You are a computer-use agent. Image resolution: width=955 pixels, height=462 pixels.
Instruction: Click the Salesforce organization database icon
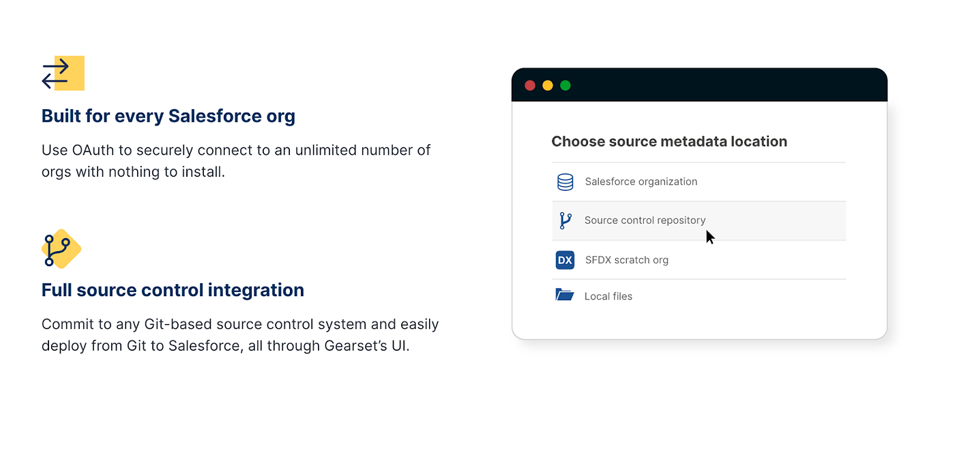(x=565, y=182)
